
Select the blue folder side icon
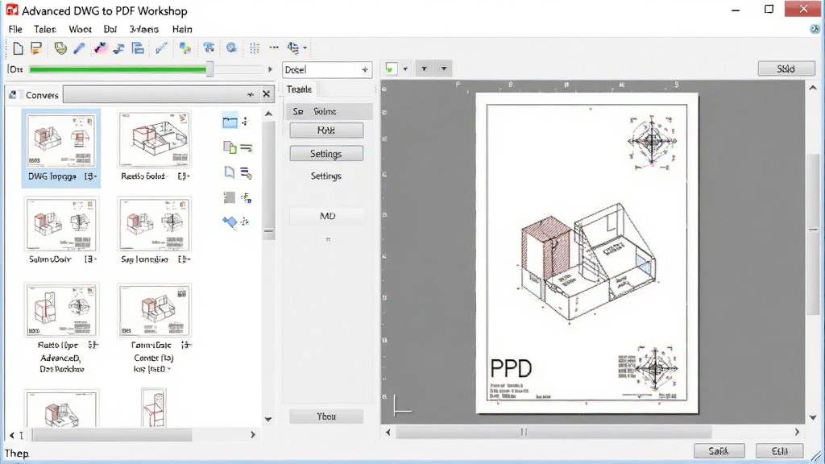pos(230,122)
